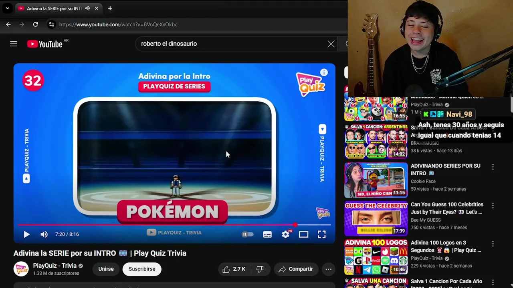Open ADIVINANDO SERIES POR SU INTRO title
The height and width of the screenshot is (288, 513).
coord(445,170)
